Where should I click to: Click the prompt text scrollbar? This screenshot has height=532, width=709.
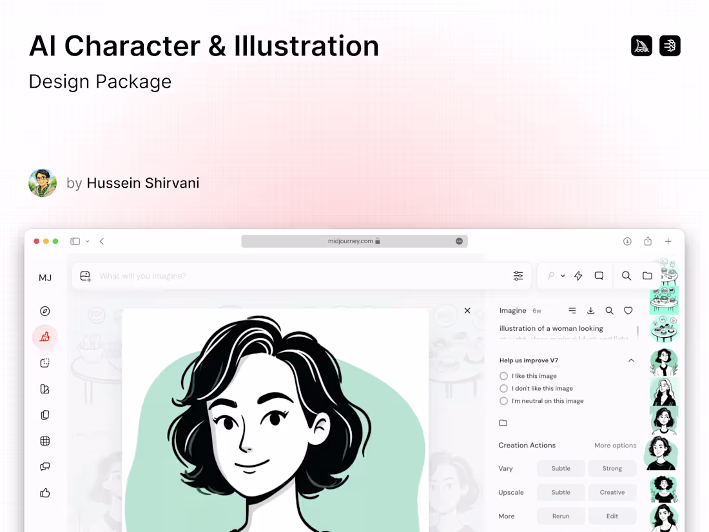638,331
